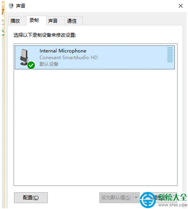Switch to the 播放 tab
This screenshot has width=188, height=209.
(x=15, y=21)
